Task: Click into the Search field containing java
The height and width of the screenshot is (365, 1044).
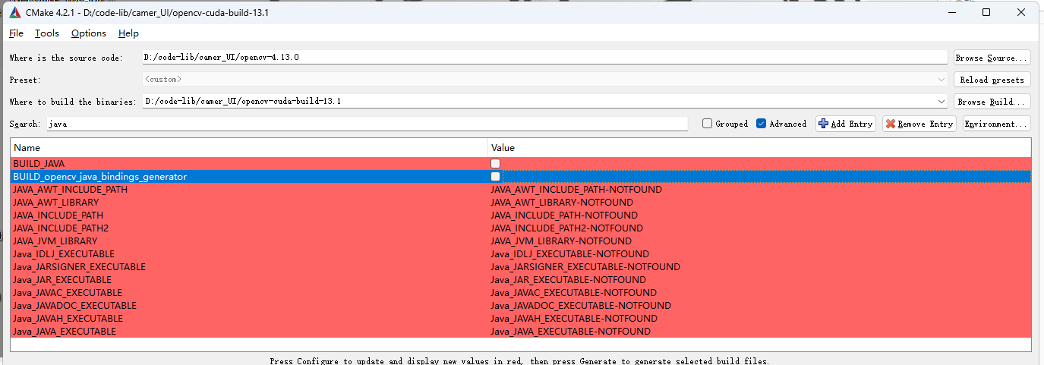Action: click(367, 124)
